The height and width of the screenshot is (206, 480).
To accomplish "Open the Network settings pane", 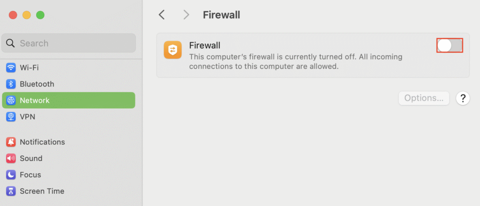I will (x=35, y=101).
